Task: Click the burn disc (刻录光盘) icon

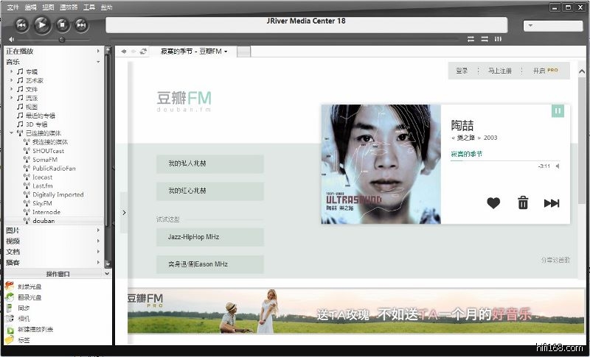Action: pyautogui.click(x=9, y=286)
